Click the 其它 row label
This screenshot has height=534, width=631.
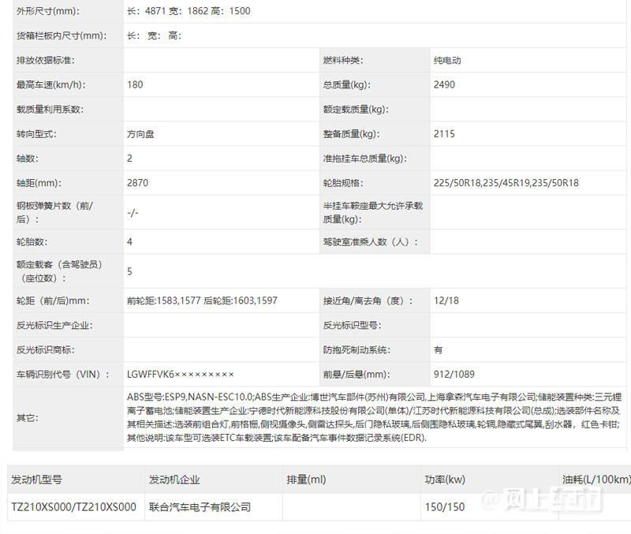(28, 418)
